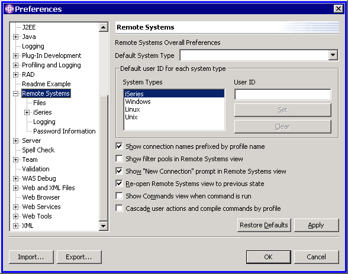The width and height of the screenshot is (348, 274).
Task: Click the Export... button
Action: click(x=79, y=257)
